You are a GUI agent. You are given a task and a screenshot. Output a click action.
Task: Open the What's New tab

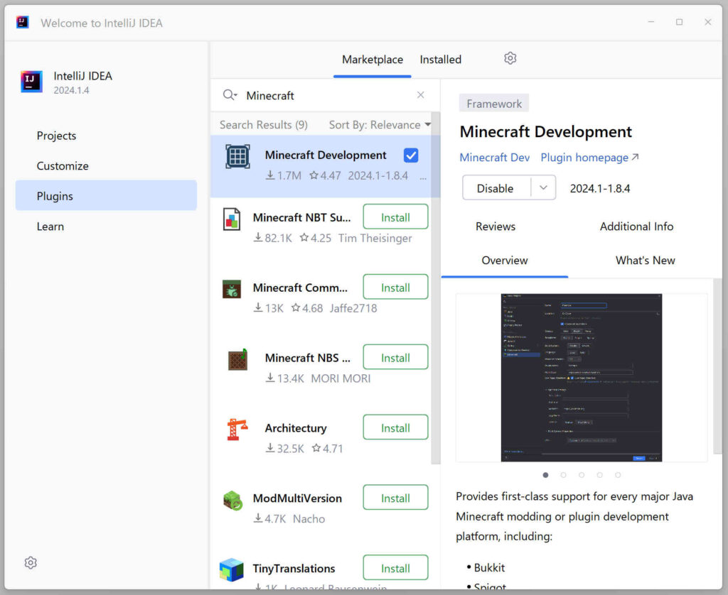[645, 260]
